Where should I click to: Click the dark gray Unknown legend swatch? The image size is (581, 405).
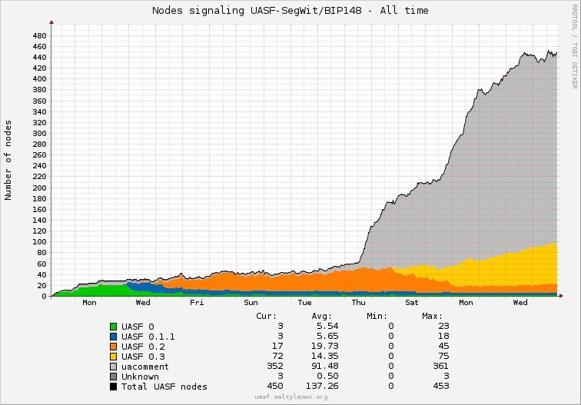pos(114,377)
